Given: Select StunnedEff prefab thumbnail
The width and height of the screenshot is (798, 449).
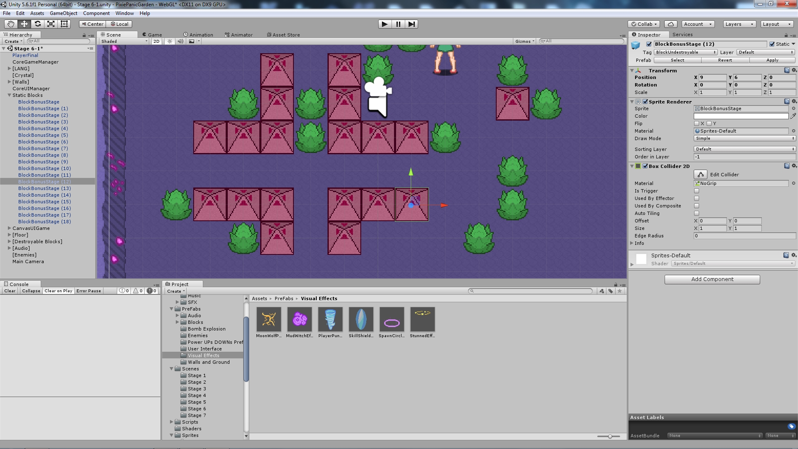Looking at the screenshot, I should point(423,319).
